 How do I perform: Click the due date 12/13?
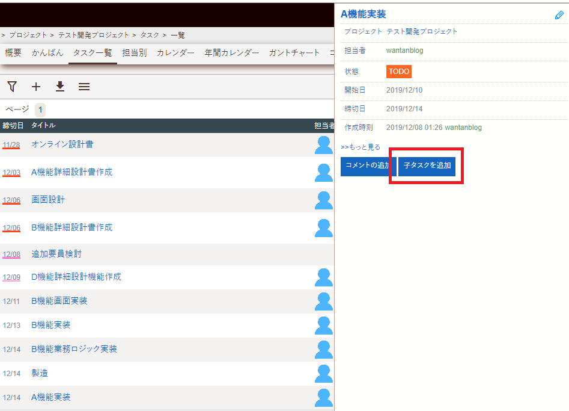[11, 325]
